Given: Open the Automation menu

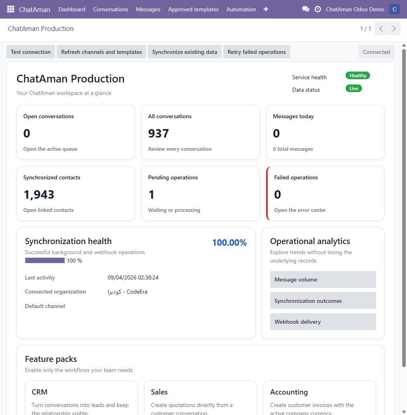Looking at the screenshot, I should tap(241, 9).
